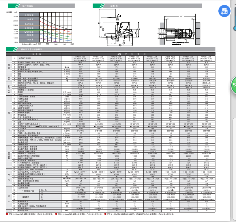Click the "5016/684" axle load value

tap(134, 78)
